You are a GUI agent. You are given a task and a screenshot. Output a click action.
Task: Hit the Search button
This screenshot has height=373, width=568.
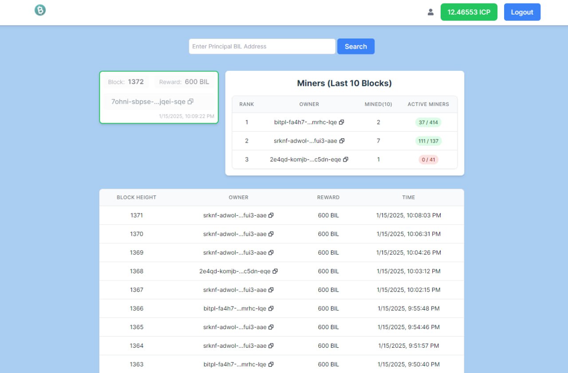pos(355,47)
